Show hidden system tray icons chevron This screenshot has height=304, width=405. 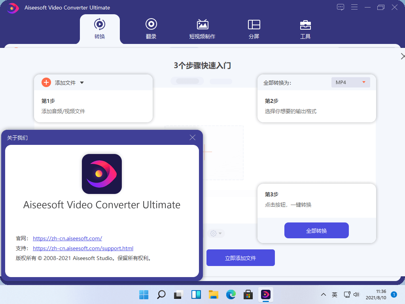coord(324,294)
